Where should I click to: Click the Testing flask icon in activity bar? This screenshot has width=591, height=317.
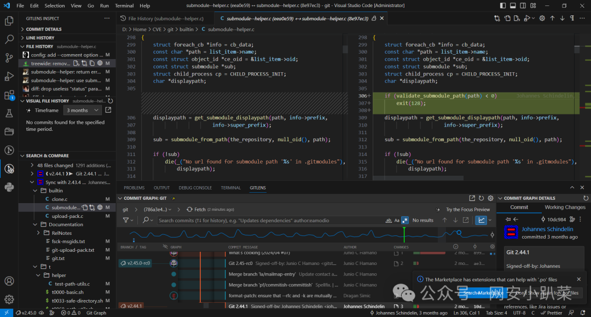click(9, 113)
